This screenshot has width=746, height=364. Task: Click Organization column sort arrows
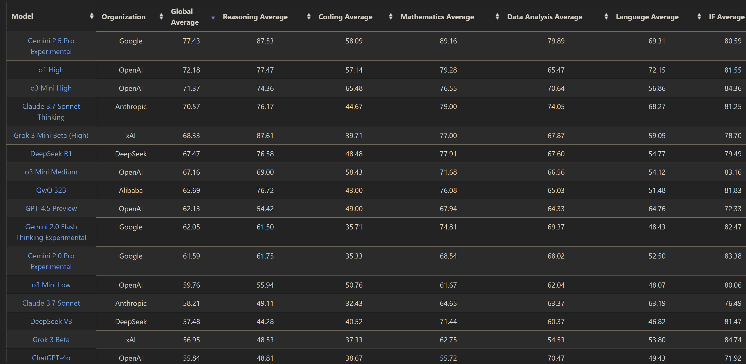161,17
